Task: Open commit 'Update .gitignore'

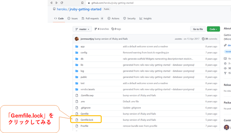Action: pos(132,108)
